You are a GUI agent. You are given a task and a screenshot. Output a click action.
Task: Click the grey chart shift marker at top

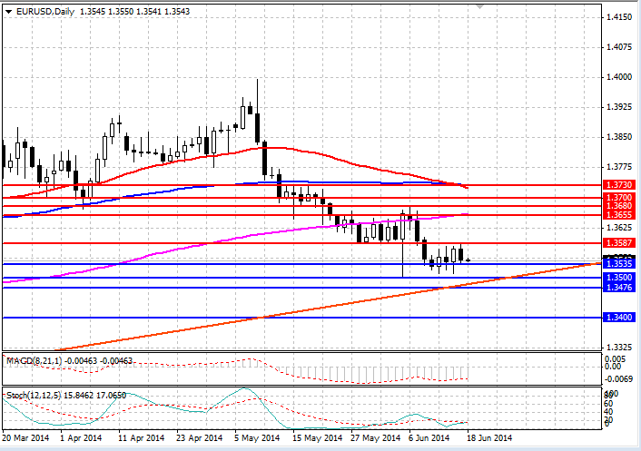point(480,6)
